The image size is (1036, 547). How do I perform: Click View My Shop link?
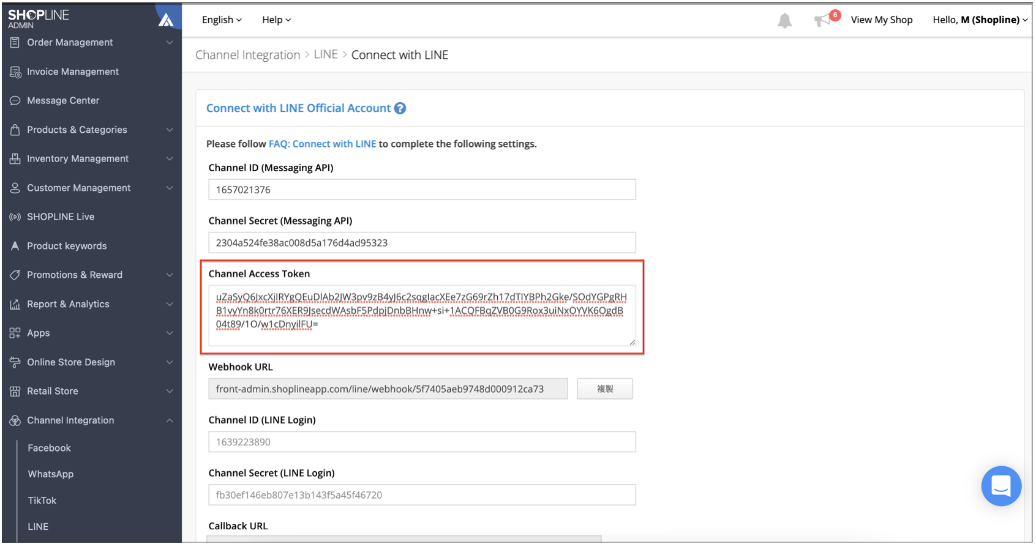click(x=881, y=20)
